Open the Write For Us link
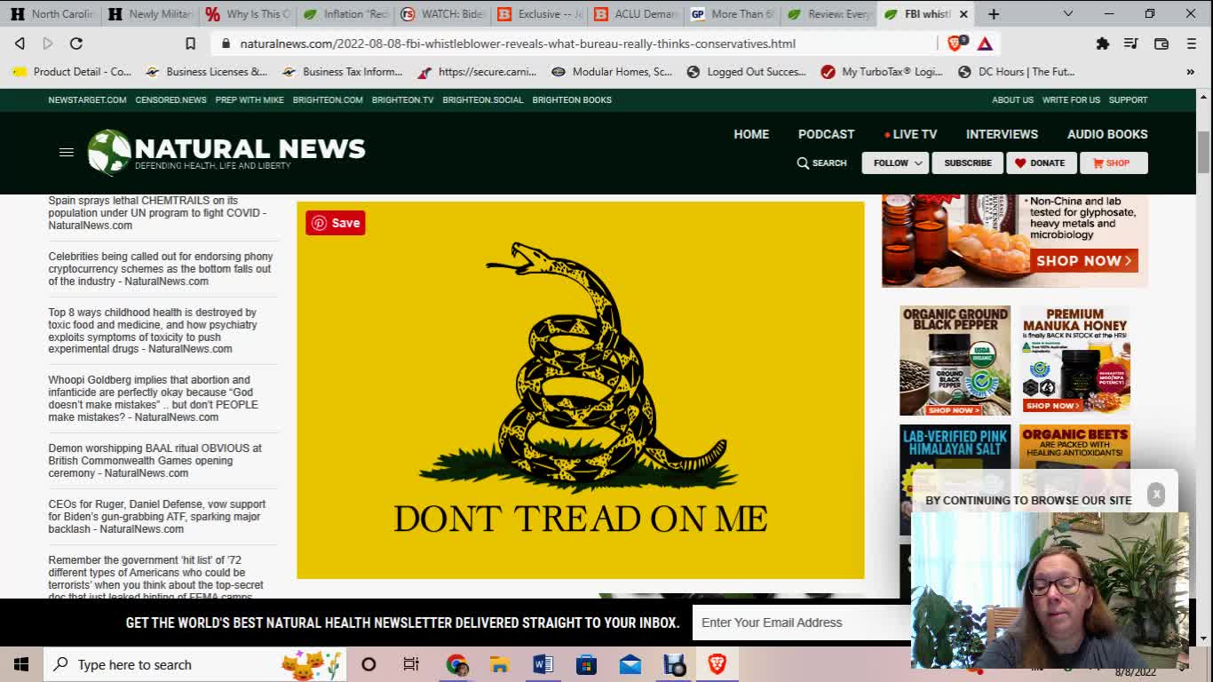This screenshot has height=682, width=1213. pyautogui.click(x=1071, y=100)
